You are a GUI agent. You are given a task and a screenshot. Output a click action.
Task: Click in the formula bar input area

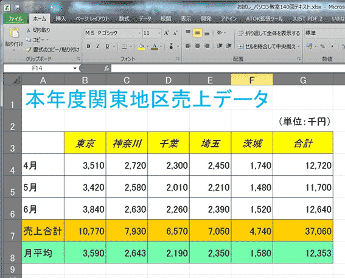tap(228, 68)
